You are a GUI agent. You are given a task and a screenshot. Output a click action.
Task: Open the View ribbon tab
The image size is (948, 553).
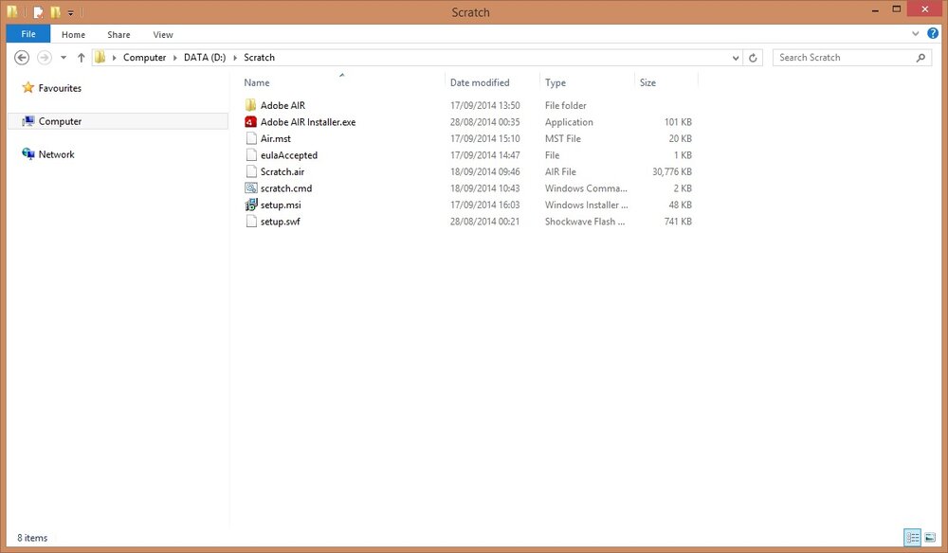[163, 34]
